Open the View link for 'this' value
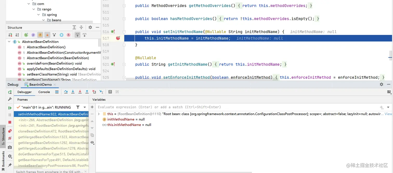This screenshot has width=393, height=173. (x=388, y=114)
